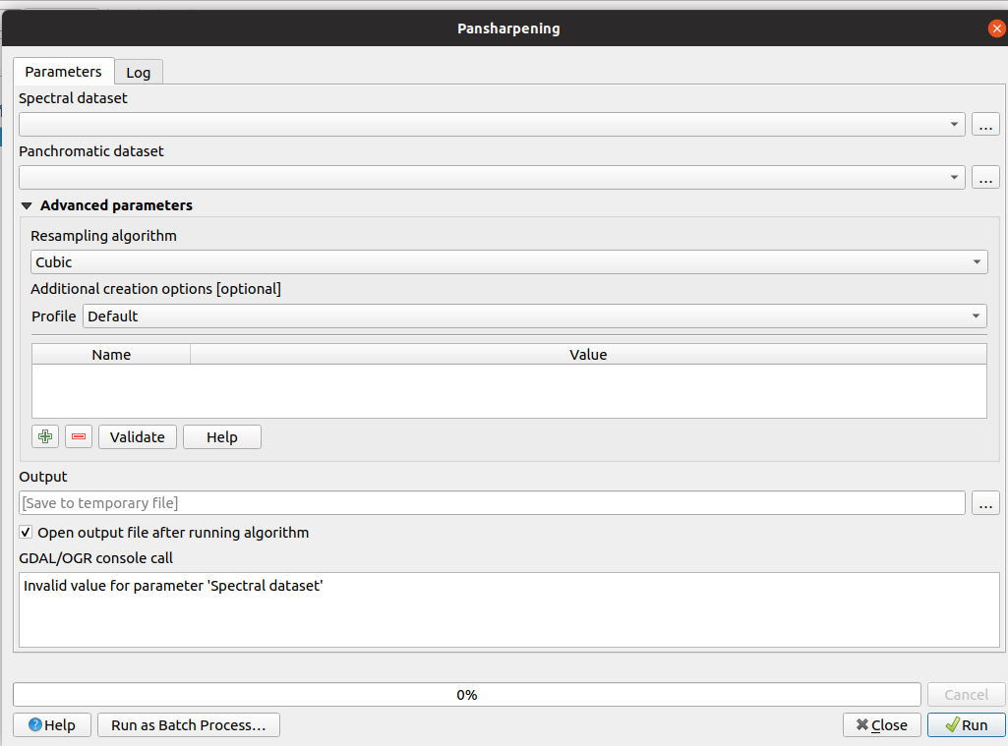This screenshot has height=746, width=1008.
Task: Browse for Panchromatic dataset file
Action: (x=985, y=178)
